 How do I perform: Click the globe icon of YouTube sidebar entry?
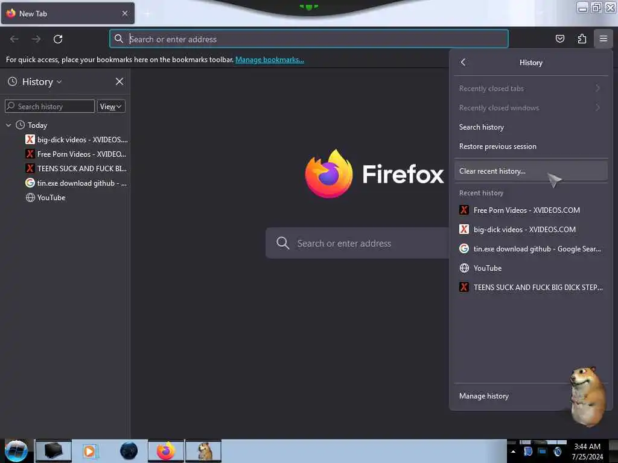coord(30,197)
